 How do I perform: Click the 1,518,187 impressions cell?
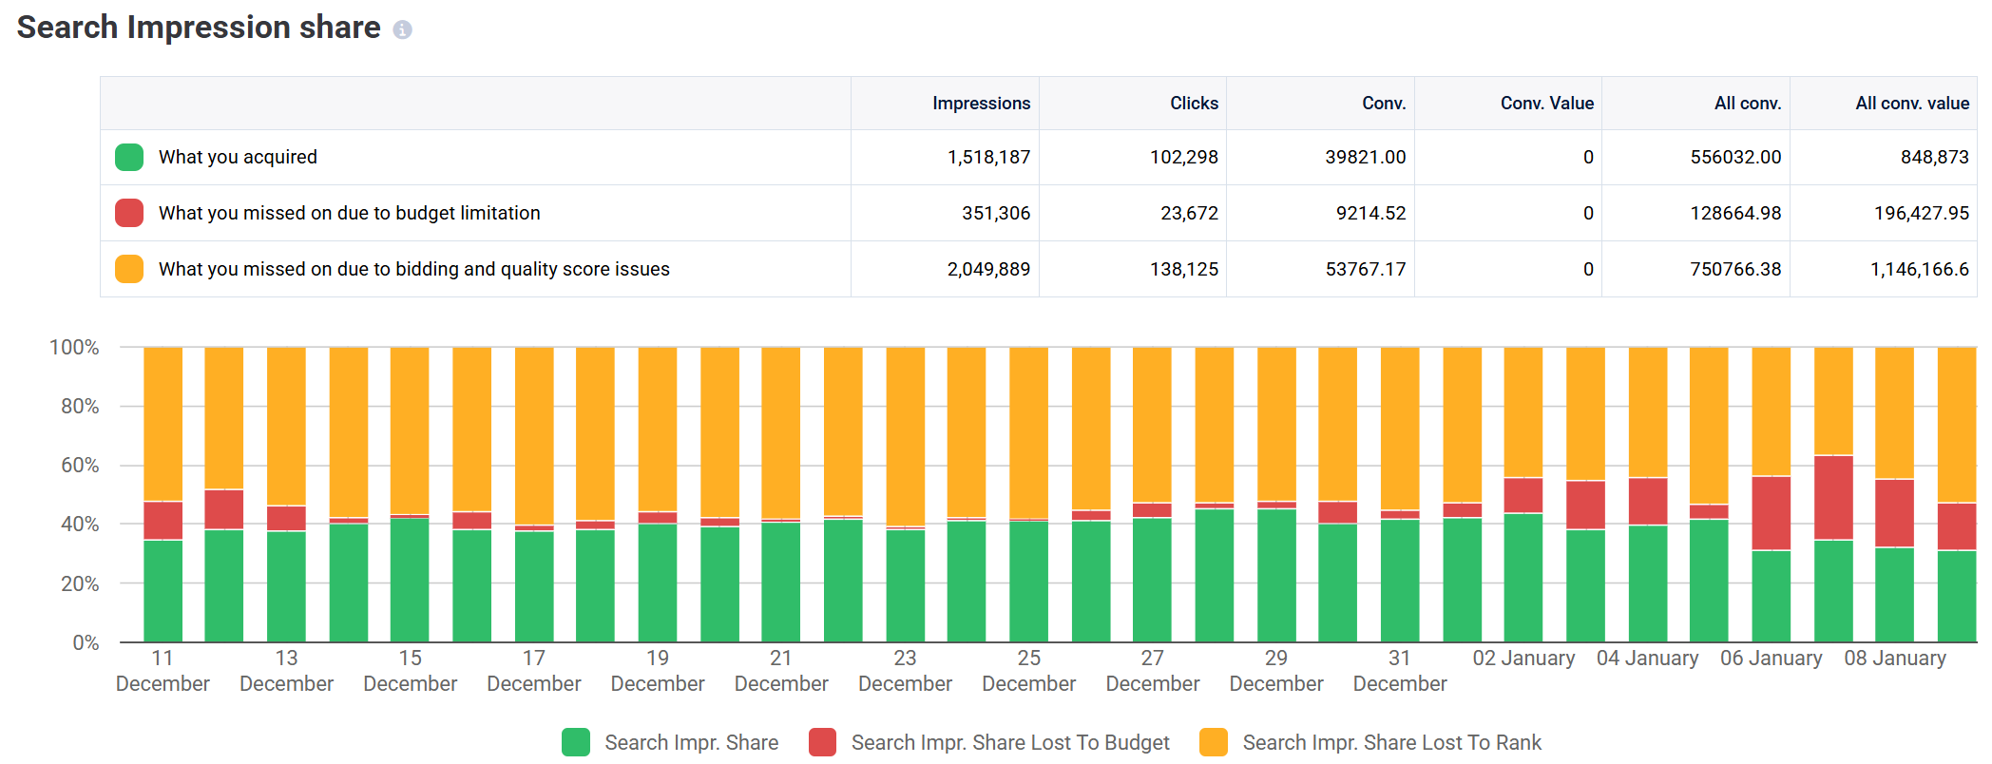[988, 157]
